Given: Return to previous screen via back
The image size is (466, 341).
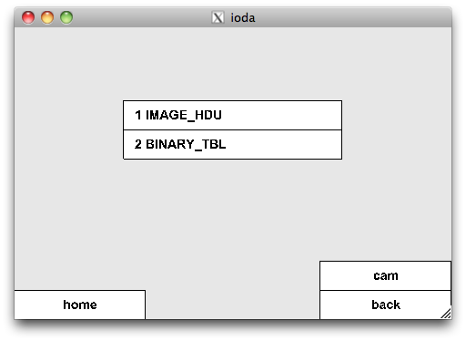Looking at the screenshot, I should pyautogui.click(x=385, y=305).
